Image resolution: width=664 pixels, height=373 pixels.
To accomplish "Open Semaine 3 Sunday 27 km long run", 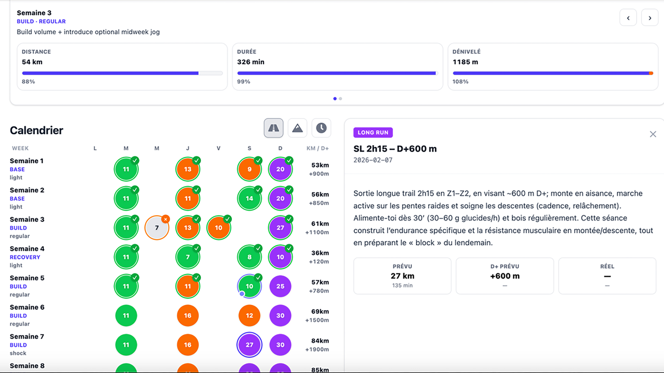I will 280,228.
